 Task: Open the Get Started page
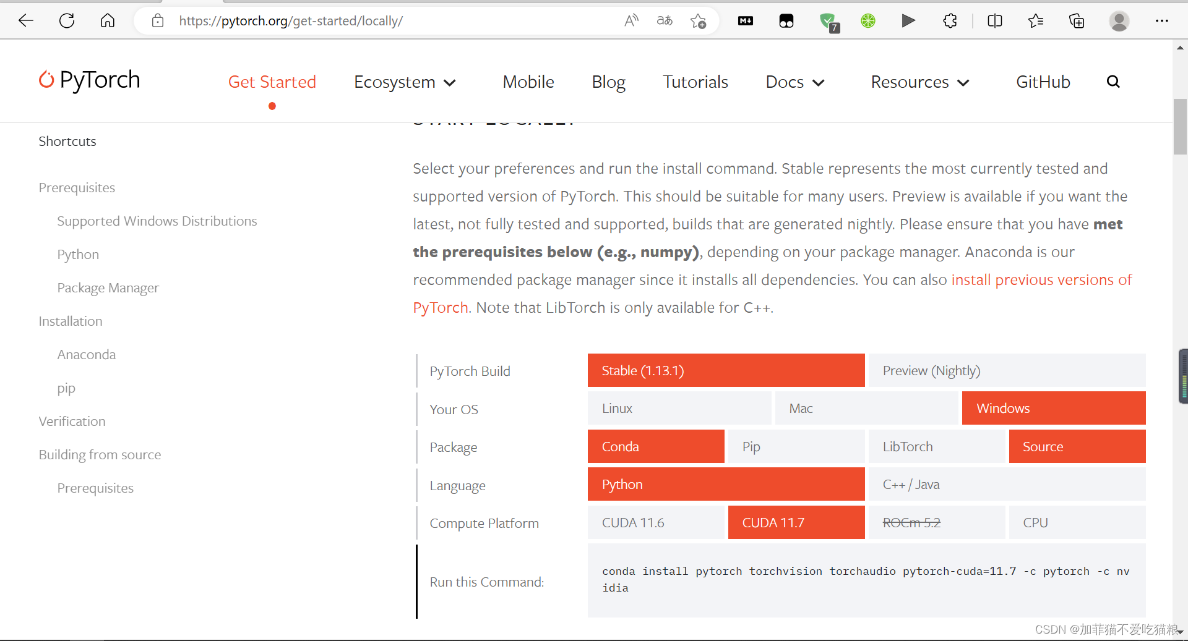click(x=272, y=82)
